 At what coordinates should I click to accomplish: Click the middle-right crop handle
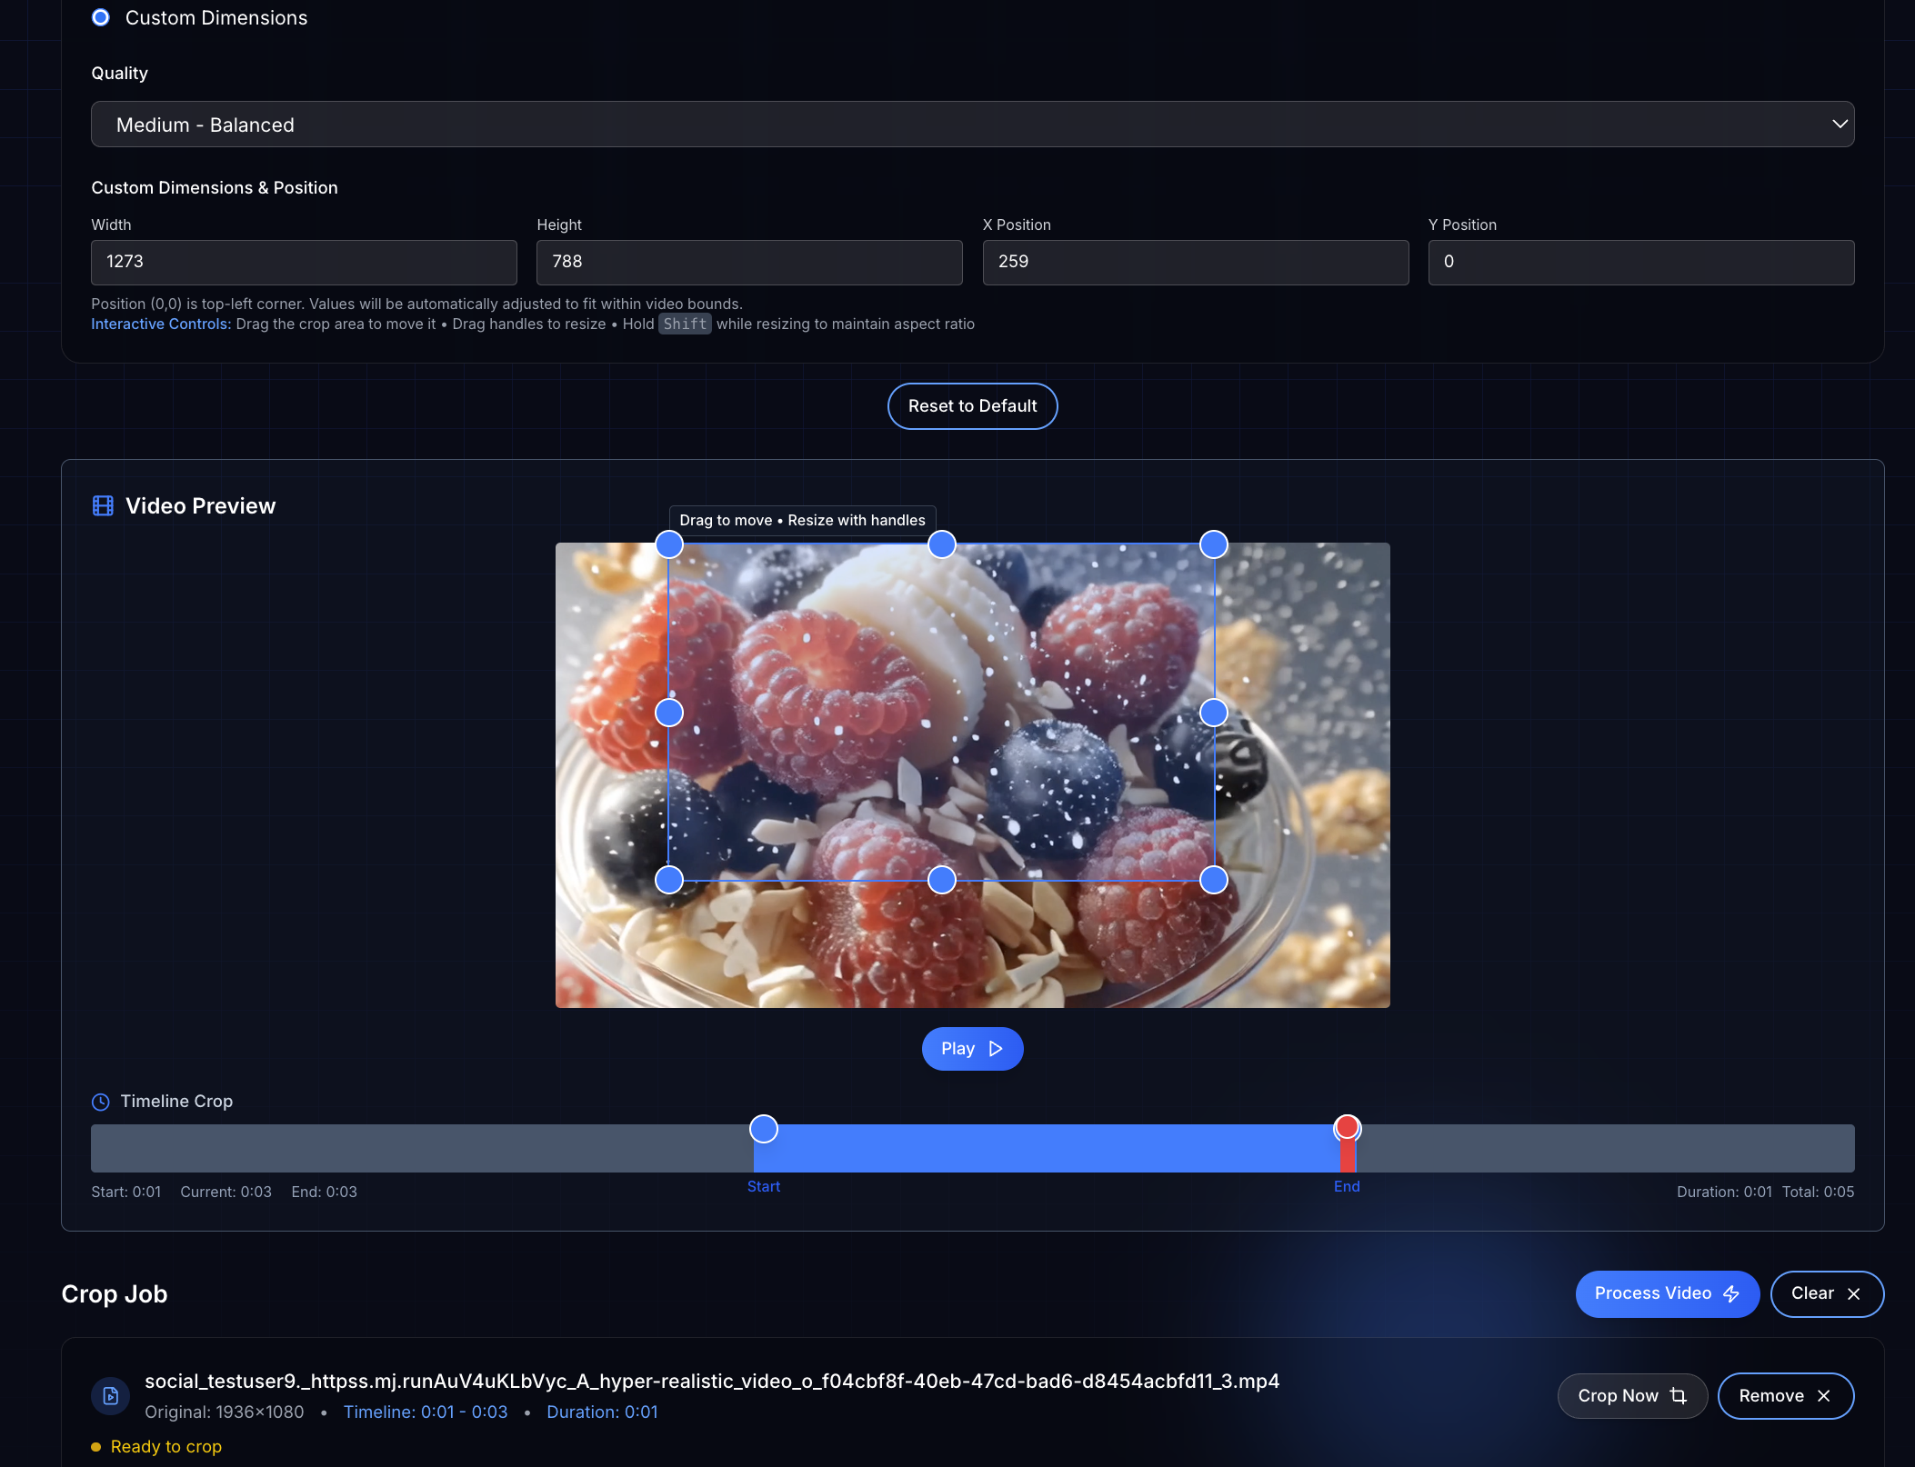1213,713
